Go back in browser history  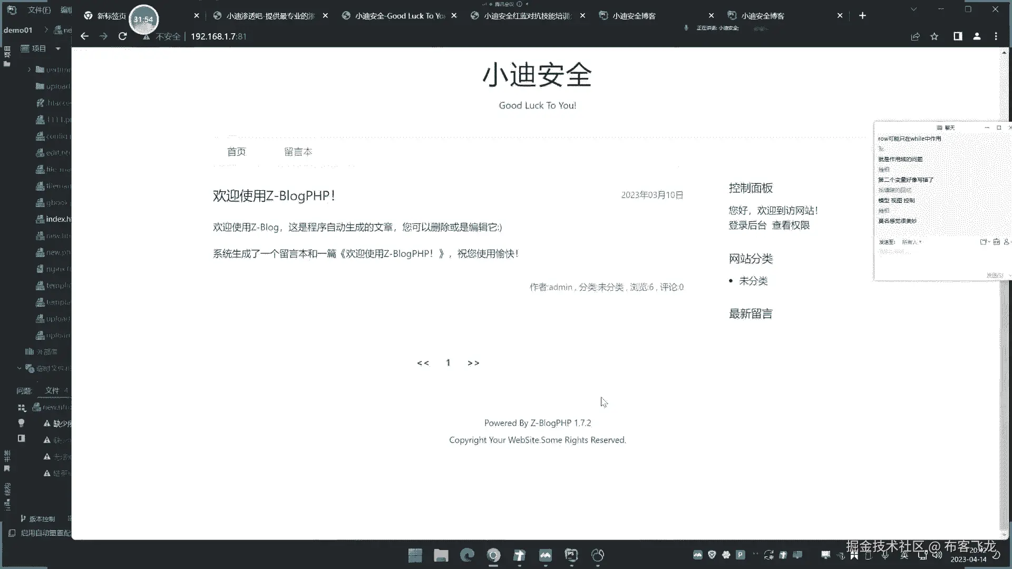(x=84, y=36)
